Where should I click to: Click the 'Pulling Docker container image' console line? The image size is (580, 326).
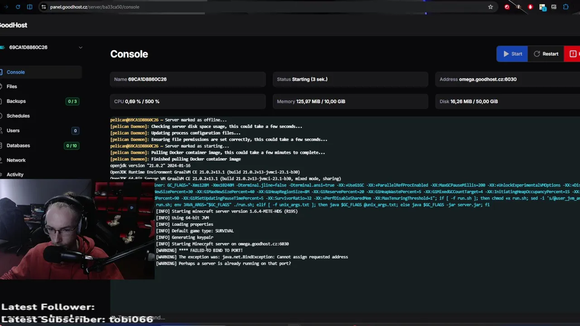[x=217, y=153]
